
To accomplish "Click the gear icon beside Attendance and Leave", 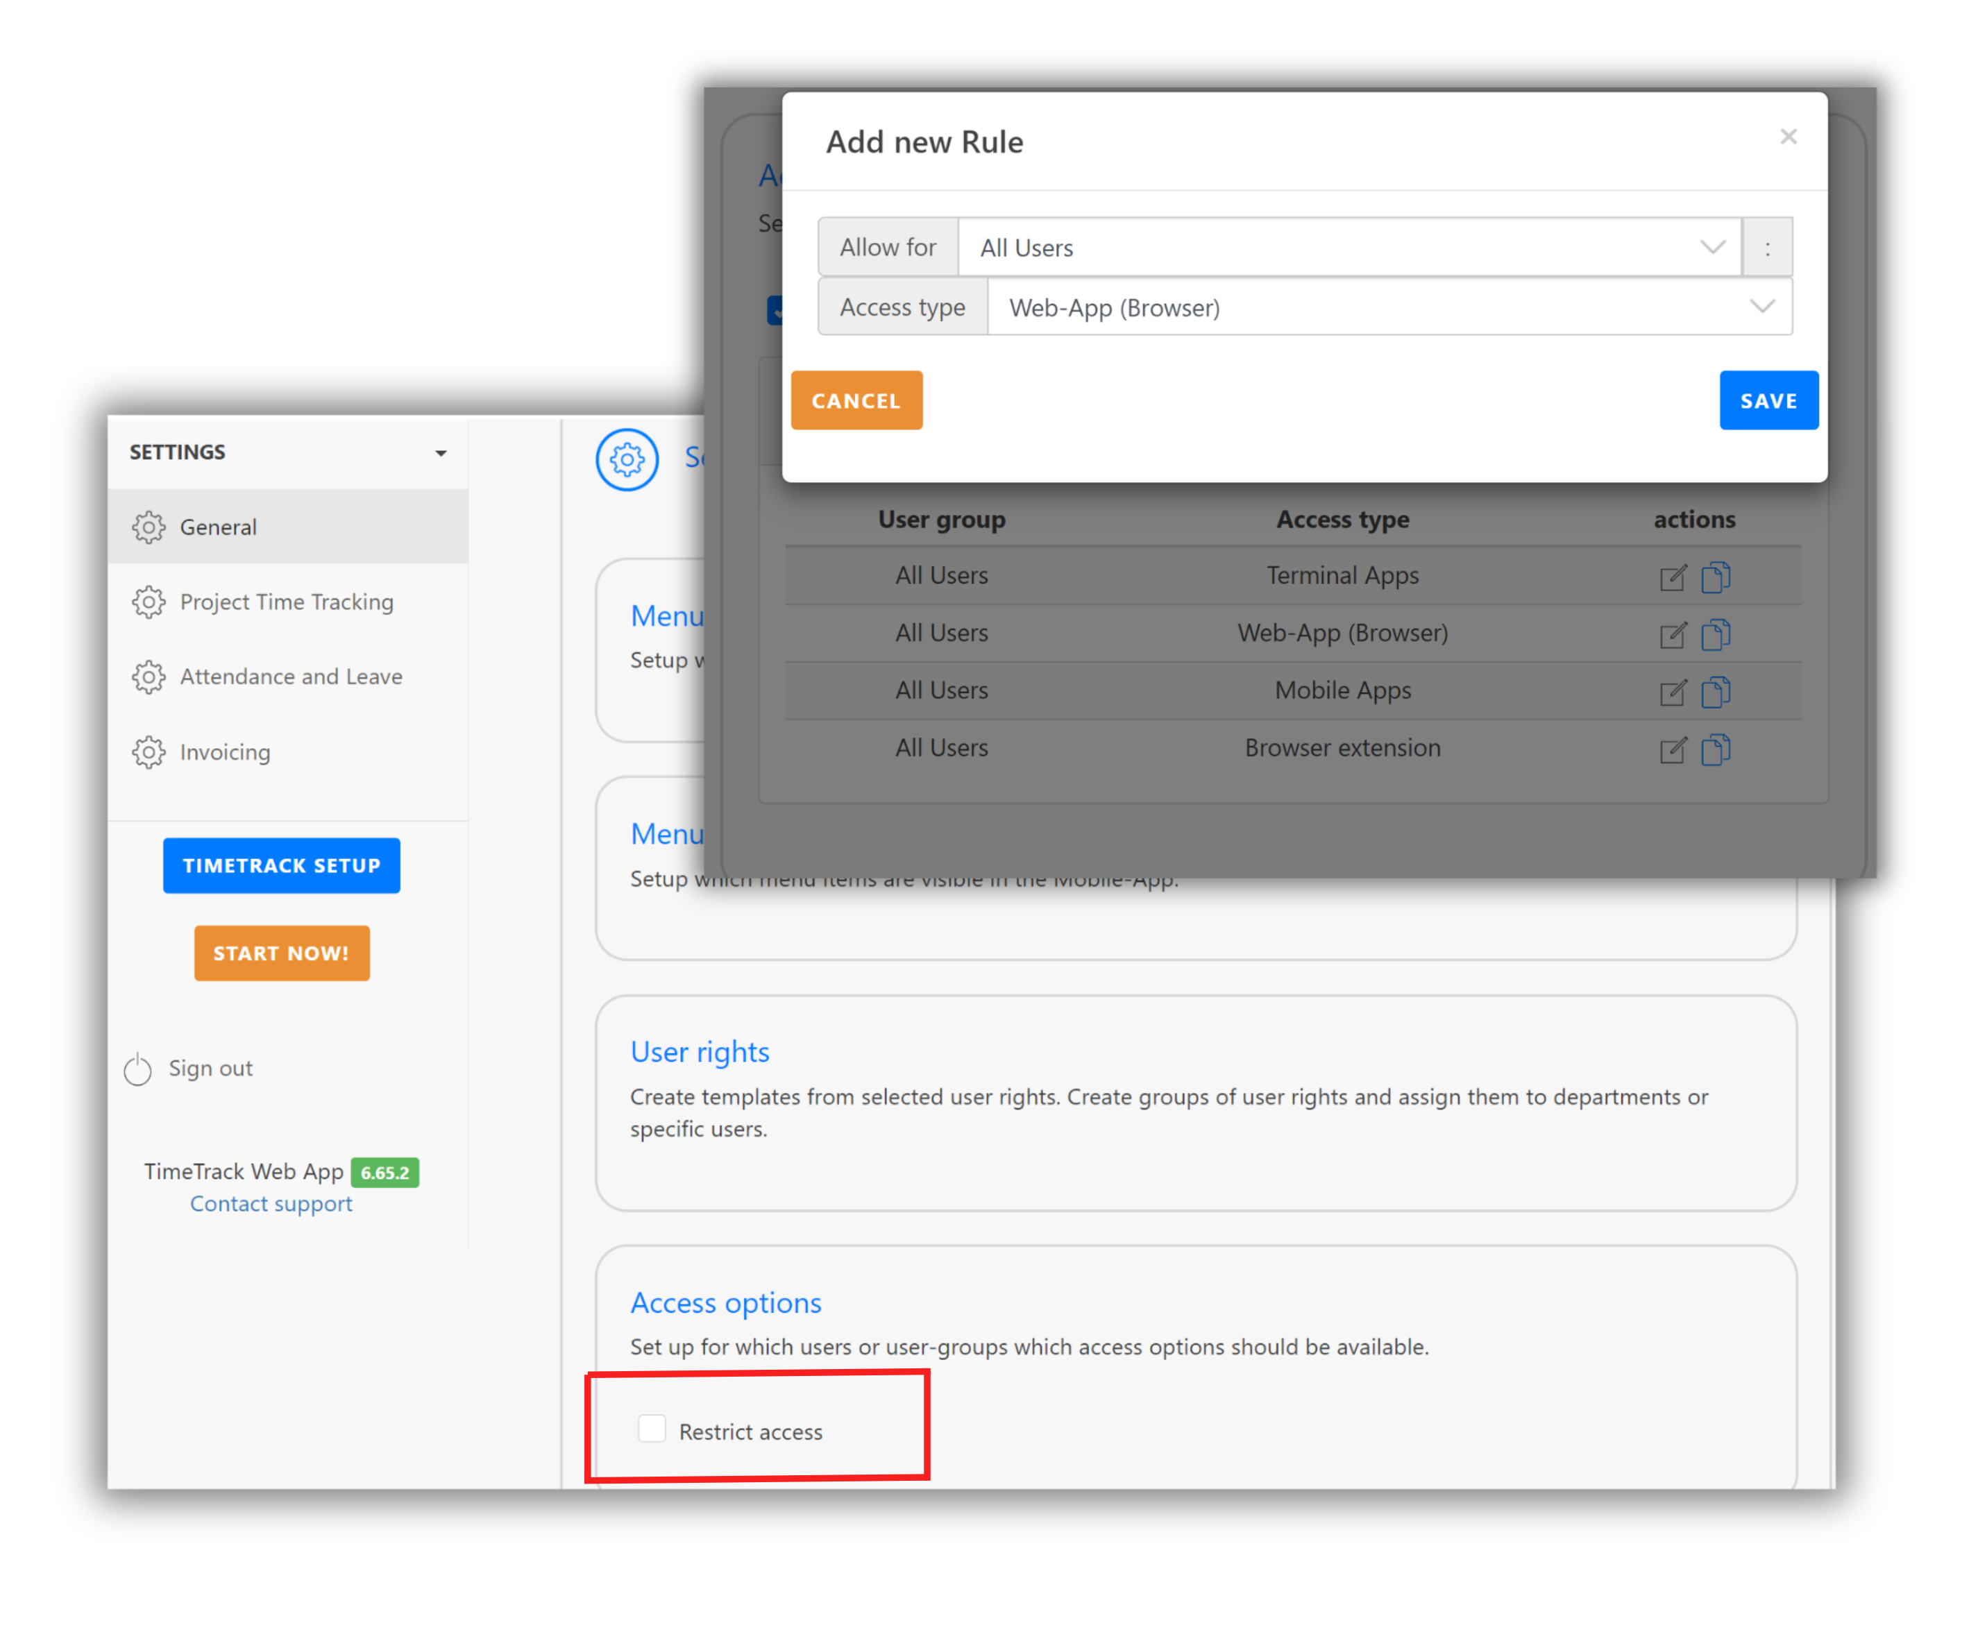I will click(149, 677).
